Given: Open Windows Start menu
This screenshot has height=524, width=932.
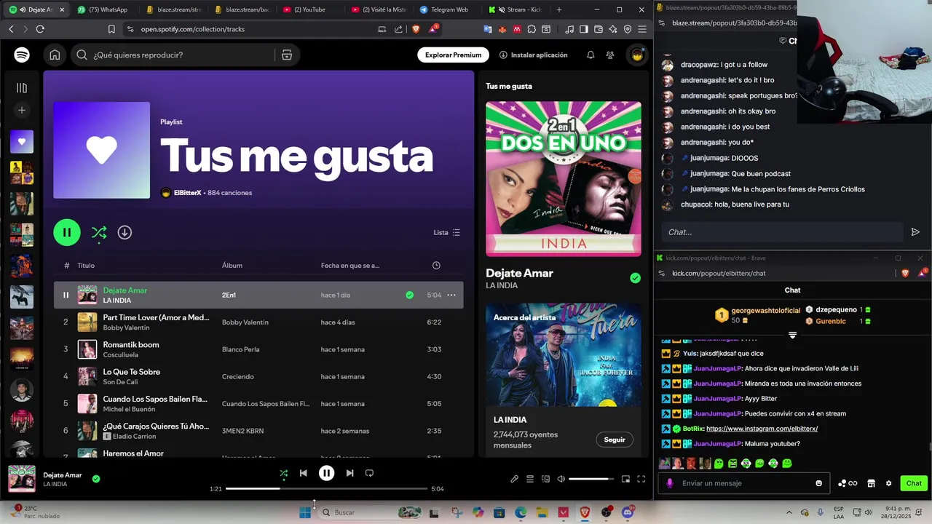Looking at the screenshot, I should click(x=305, y=512).
